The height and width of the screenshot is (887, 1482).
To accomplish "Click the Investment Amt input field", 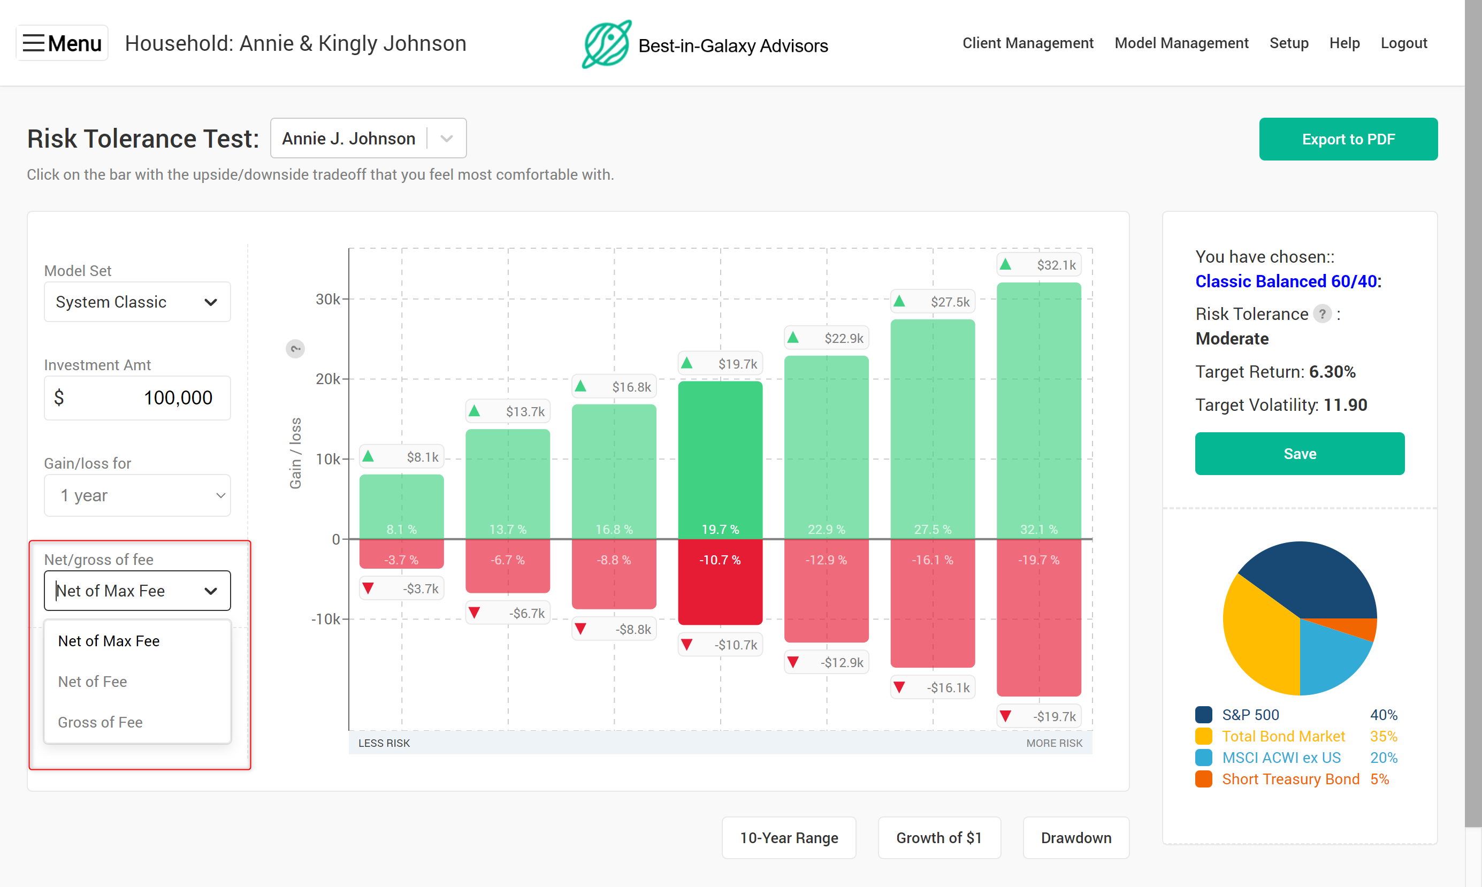I will [137, 397].
